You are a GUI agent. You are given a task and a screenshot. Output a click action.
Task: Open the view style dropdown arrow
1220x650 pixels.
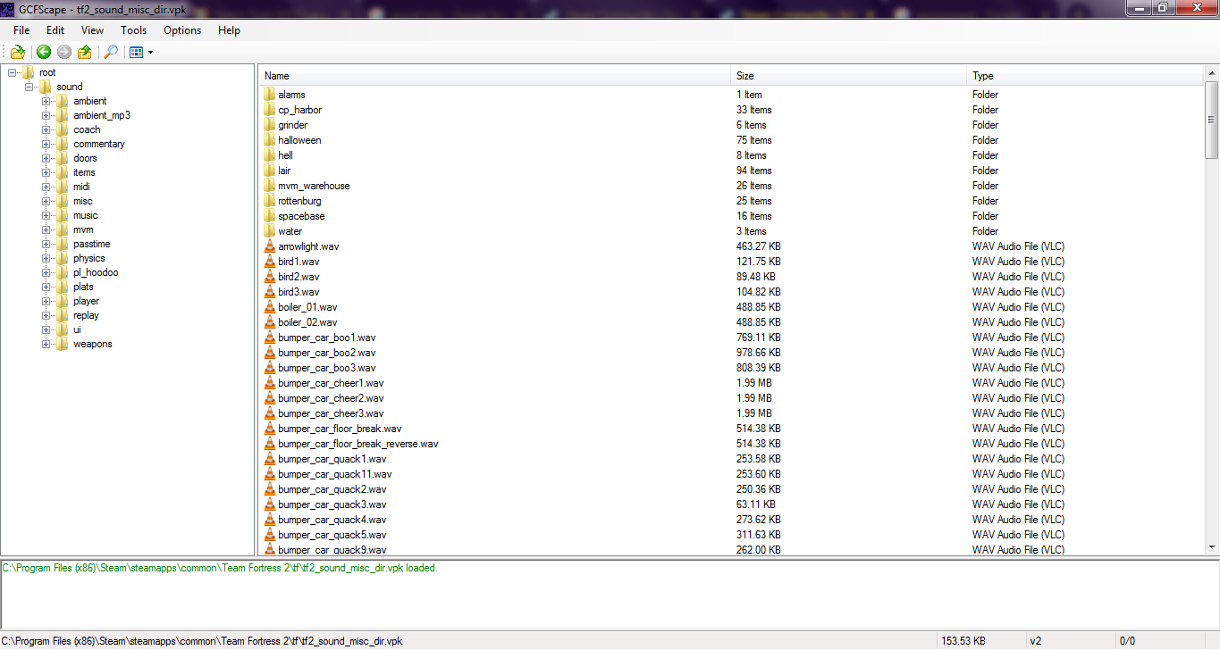[x=150, y=52]
